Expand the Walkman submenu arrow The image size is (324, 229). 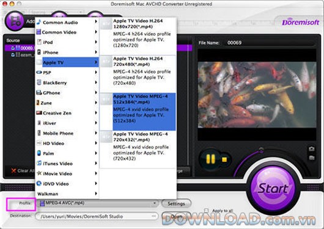96,194
